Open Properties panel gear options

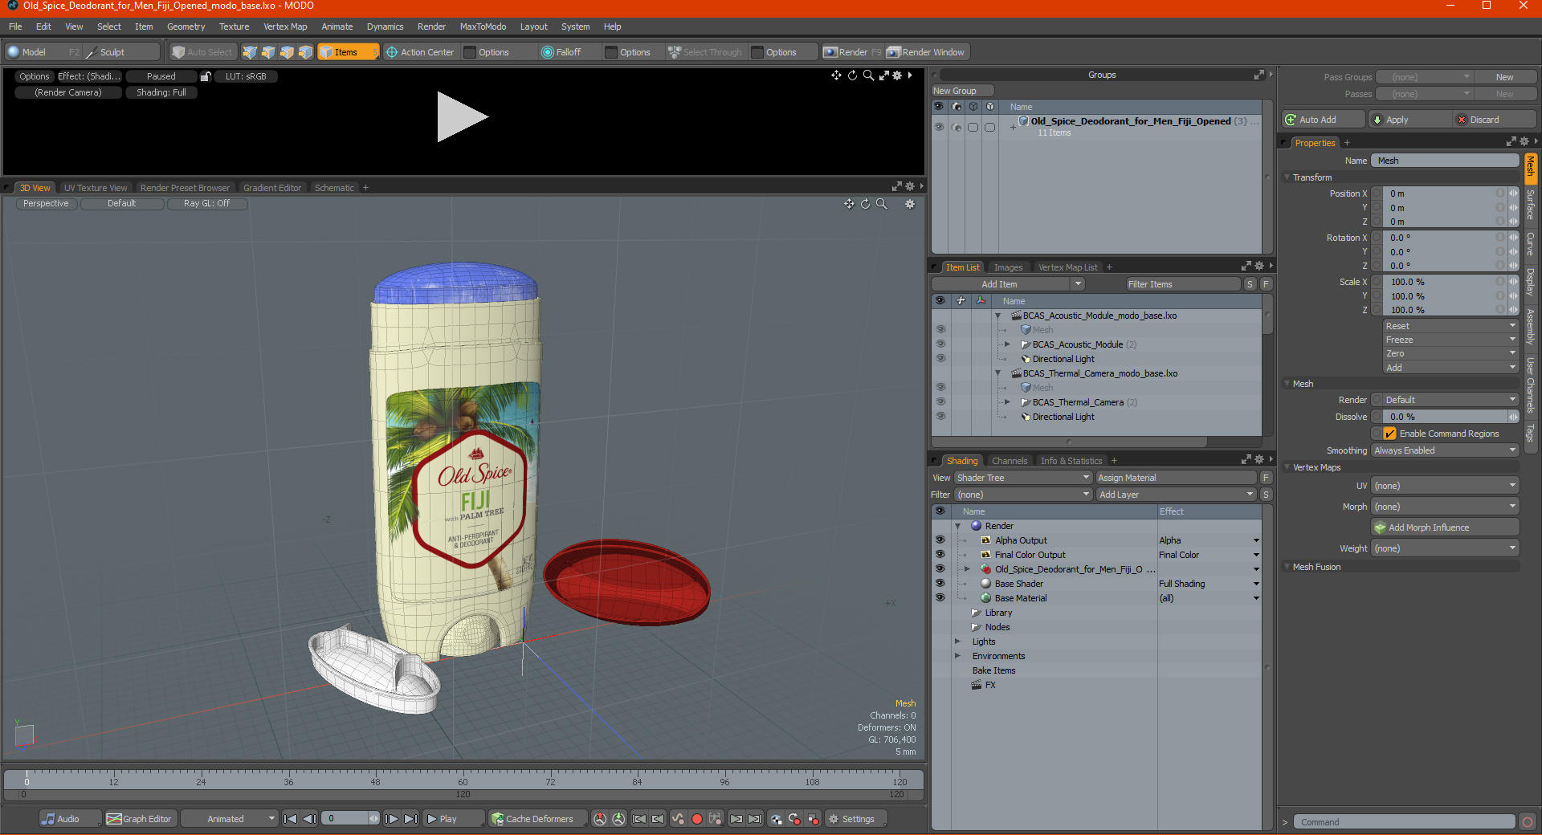click(x=1524, y=142)
